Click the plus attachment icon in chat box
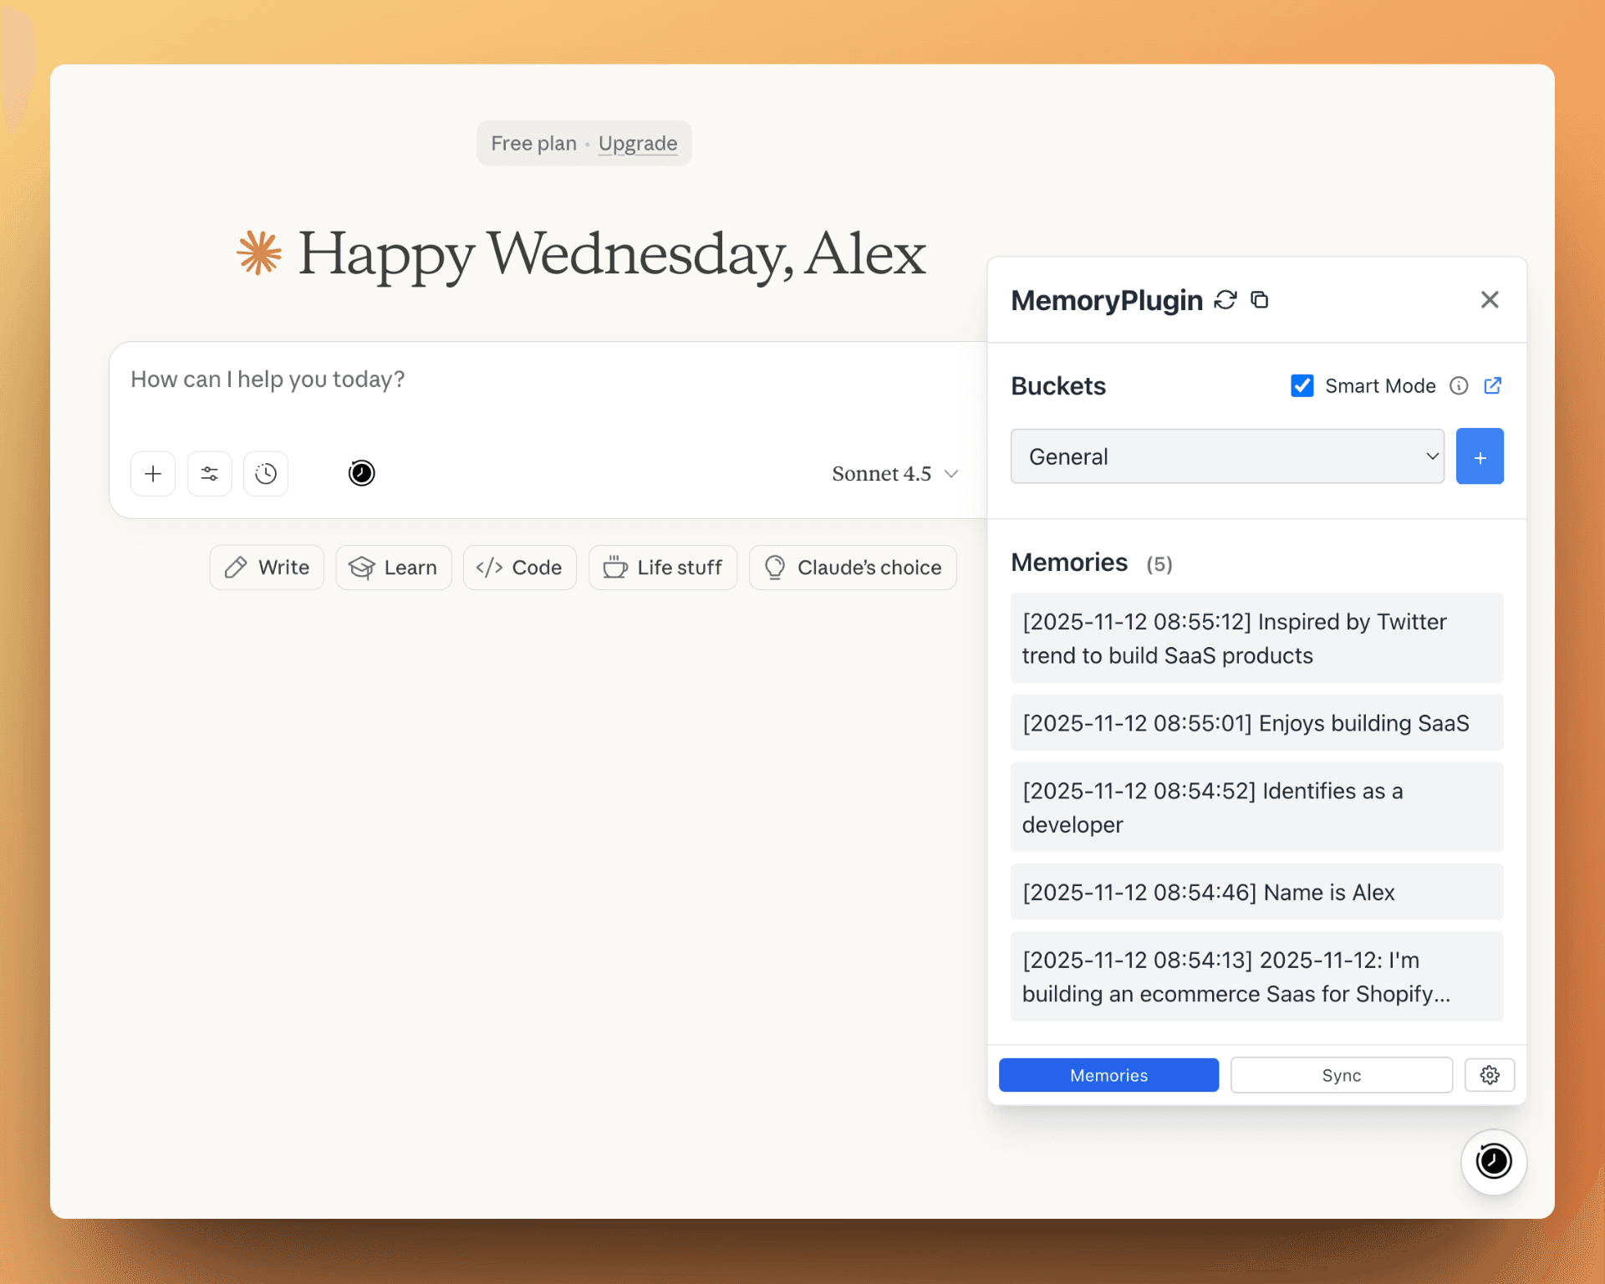This screenshot has height=1284, width=1605. pyautogui.click(x=153, y=474)
